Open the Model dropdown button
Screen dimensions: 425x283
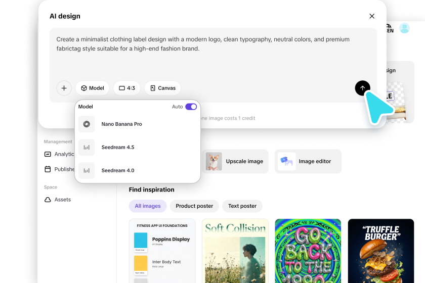[93, 88]
